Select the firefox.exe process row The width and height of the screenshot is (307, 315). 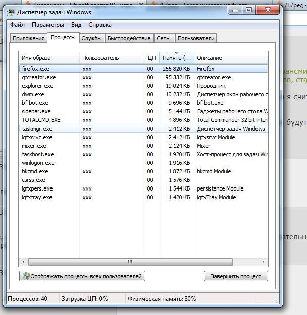tap(143, 69)
